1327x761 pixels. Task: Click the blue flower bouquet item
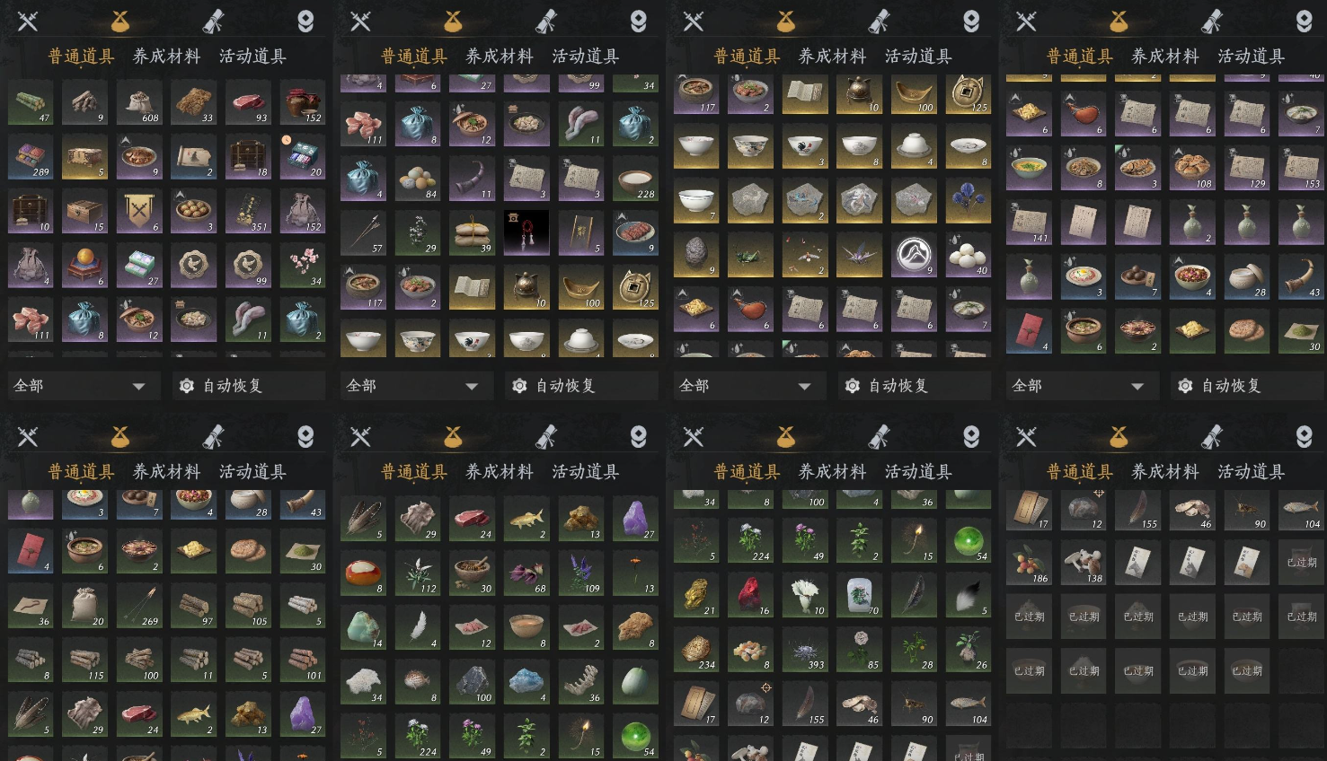(969, 202)
